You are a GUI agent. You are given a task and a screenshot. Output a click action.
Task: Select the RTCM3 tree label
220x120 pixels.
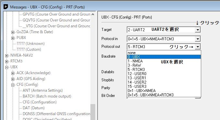tap(16, 61)
